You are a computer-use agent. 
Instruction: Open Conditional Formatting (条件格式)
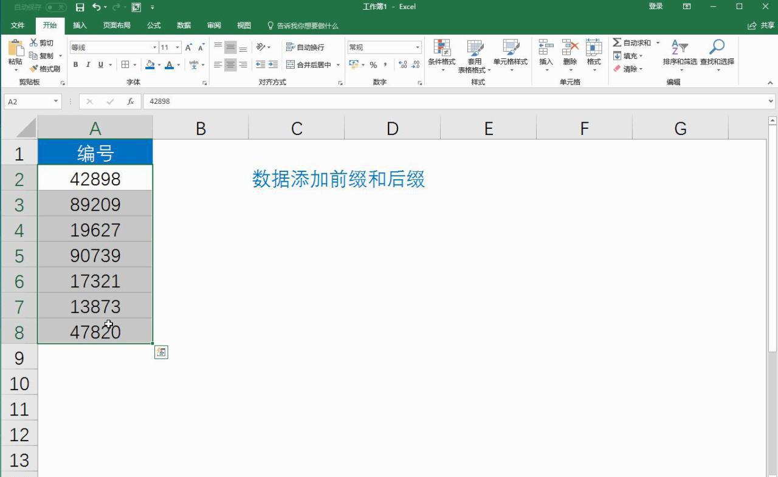442,55
